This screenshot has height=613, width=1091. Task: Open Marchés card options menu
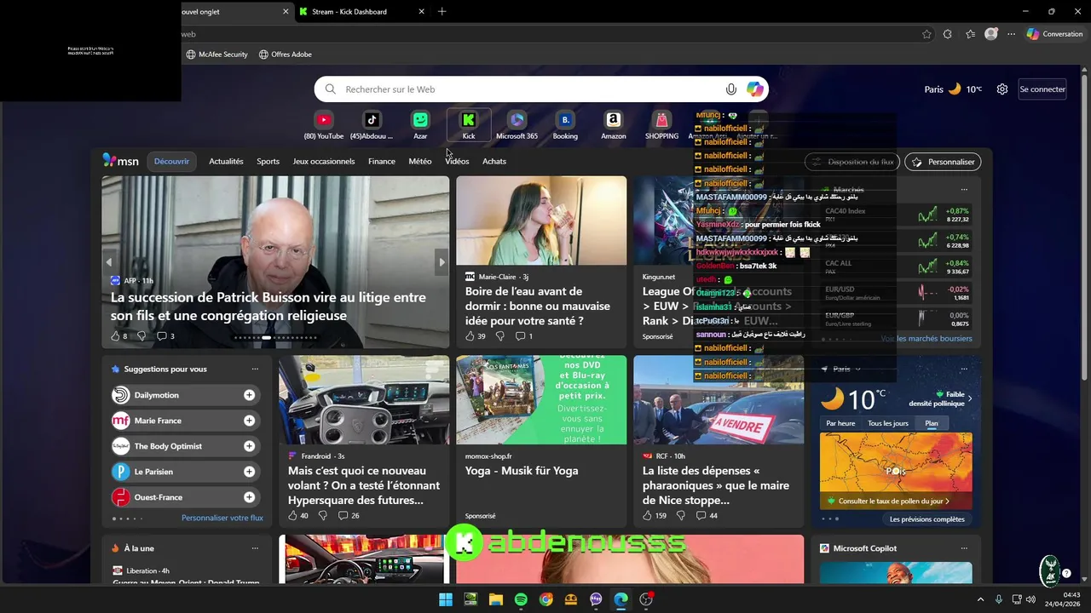click(964, 190)
